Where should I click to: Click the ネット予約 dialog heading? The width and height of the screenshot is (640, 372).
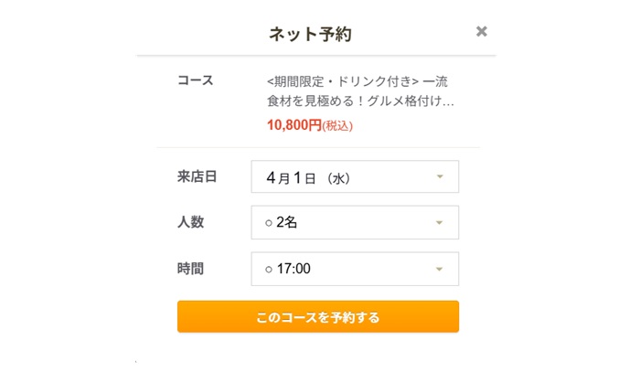pos(310,34)
